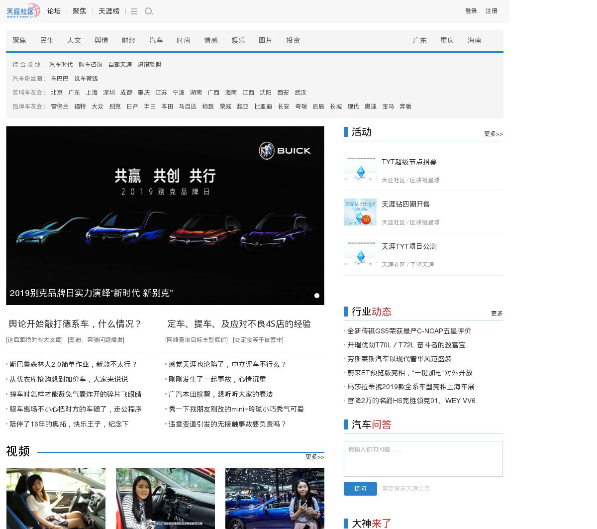Open 广东 regional tab
This screenshot has height=529, width=597.
[x=420, y=40]
